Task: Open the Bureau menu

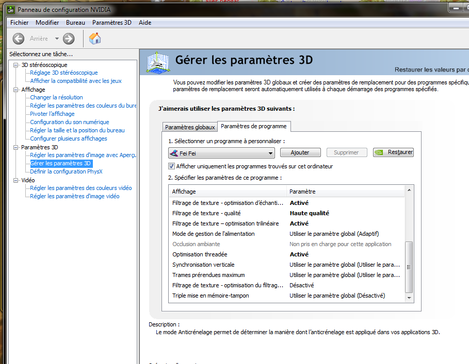Action: (x=75, y=23)
